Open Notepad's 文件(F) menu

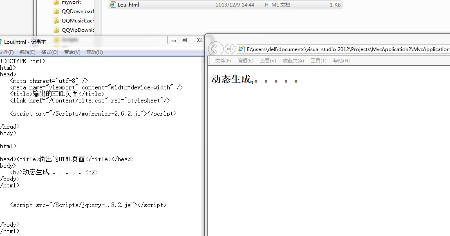(7, 52)
